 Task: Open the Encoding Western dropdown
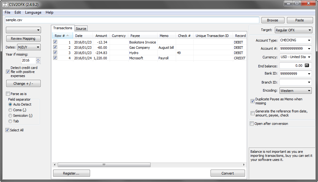coord(295,90)
